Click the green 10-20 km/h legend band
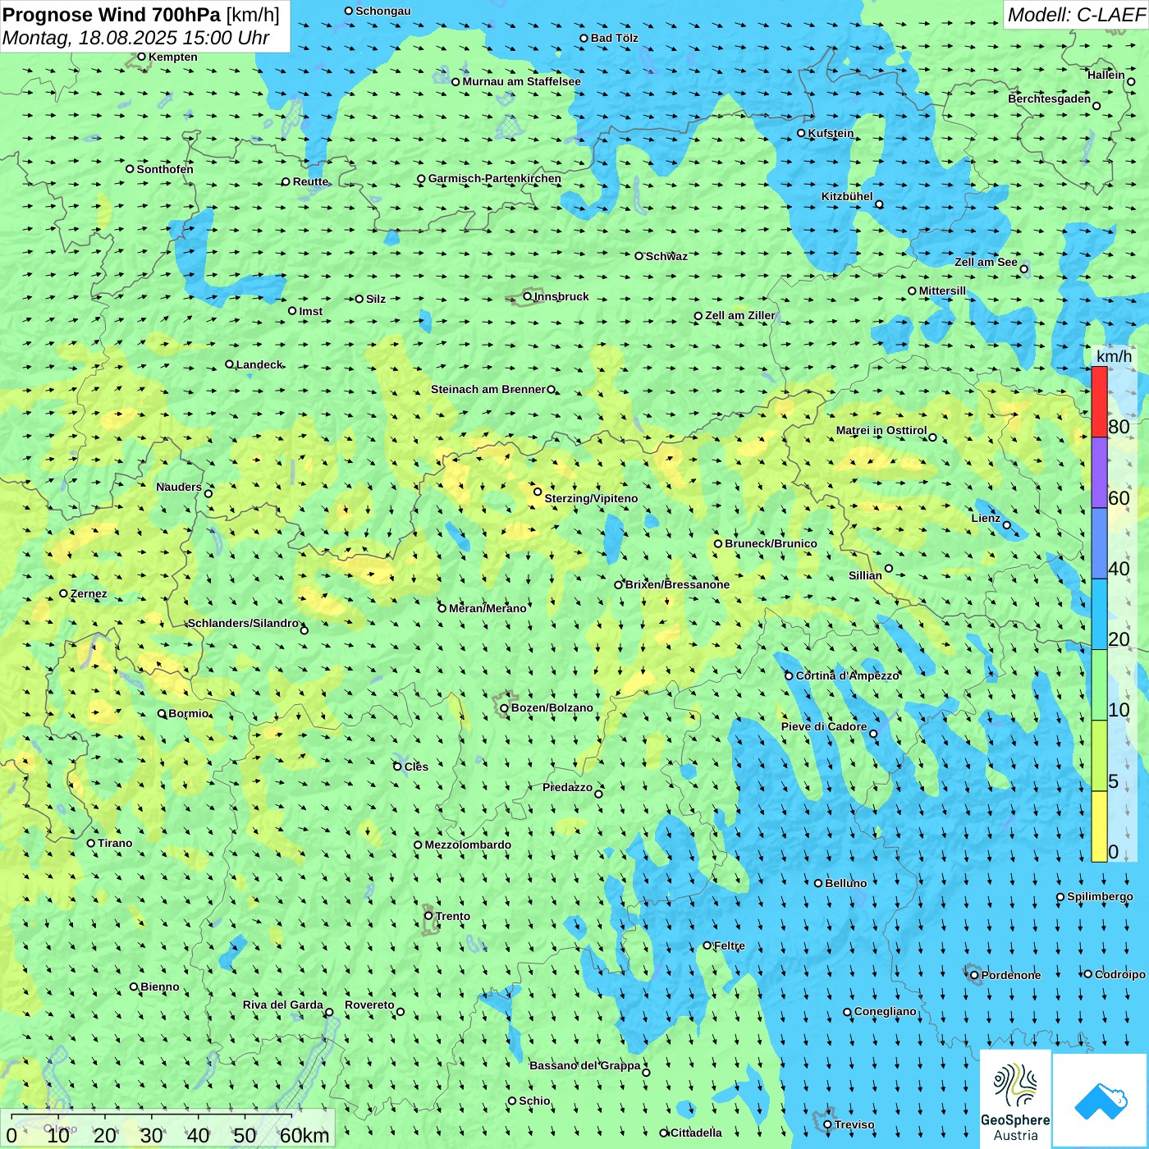1149x1149 pixels. coord(1099,685)
